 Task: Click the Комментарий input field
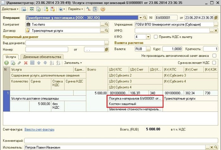coord(121,141)
